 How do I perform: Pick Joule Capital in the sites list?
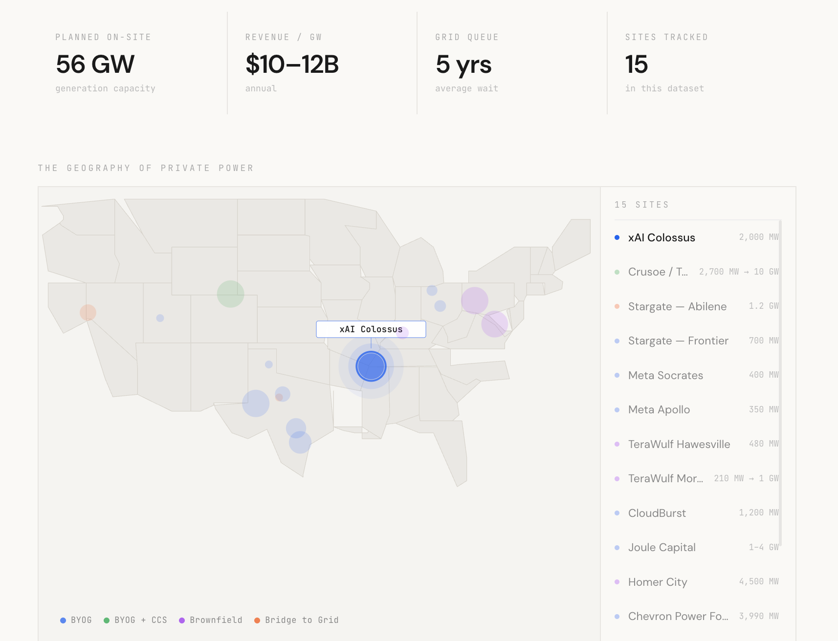coord(697,547)
